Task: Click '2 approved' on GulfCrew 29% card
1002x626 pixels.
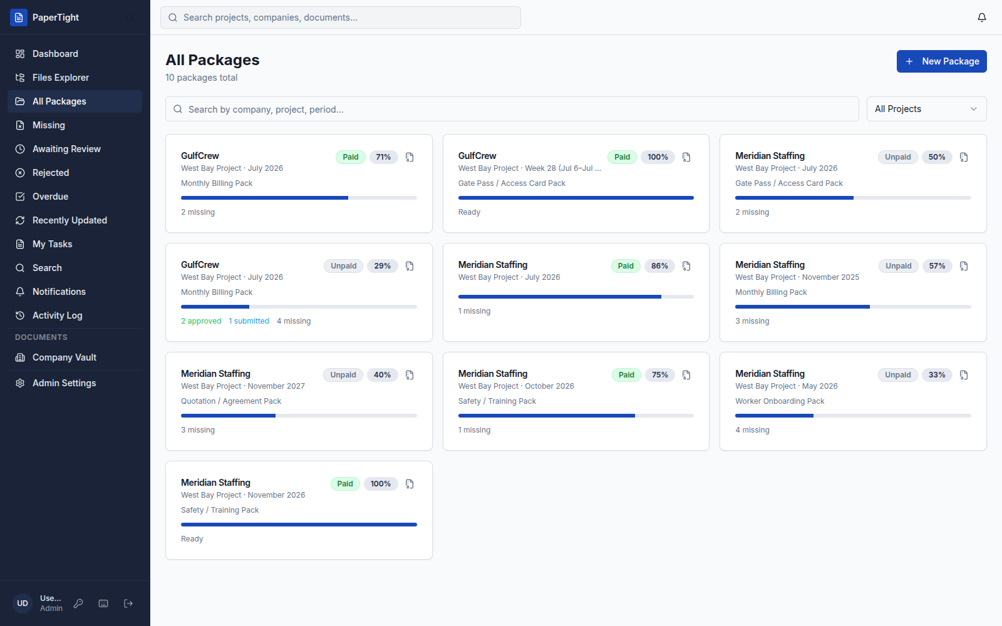Action: click(x=201, y=321)
